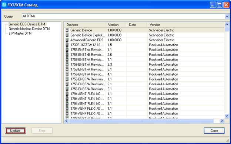Sort by the Devices column header

click(x=85, y=25)
